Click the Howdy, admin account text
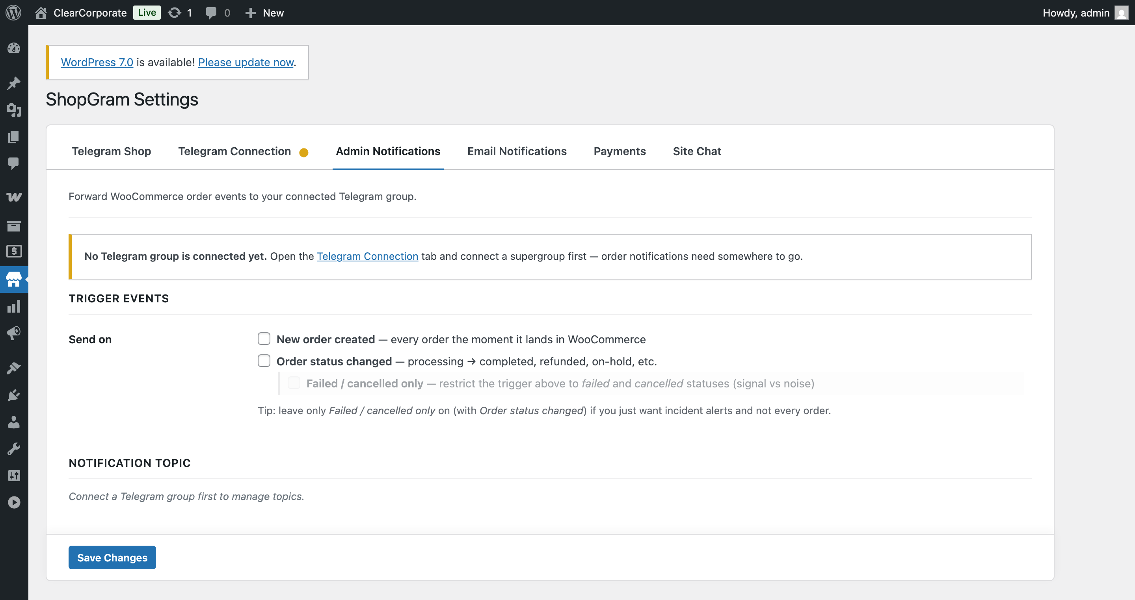 1076,13
